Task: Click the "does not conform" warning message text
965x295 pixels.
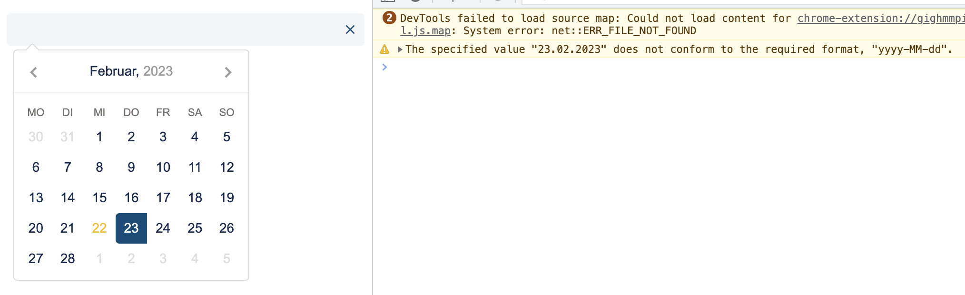Action: click(x=679, y=49)
